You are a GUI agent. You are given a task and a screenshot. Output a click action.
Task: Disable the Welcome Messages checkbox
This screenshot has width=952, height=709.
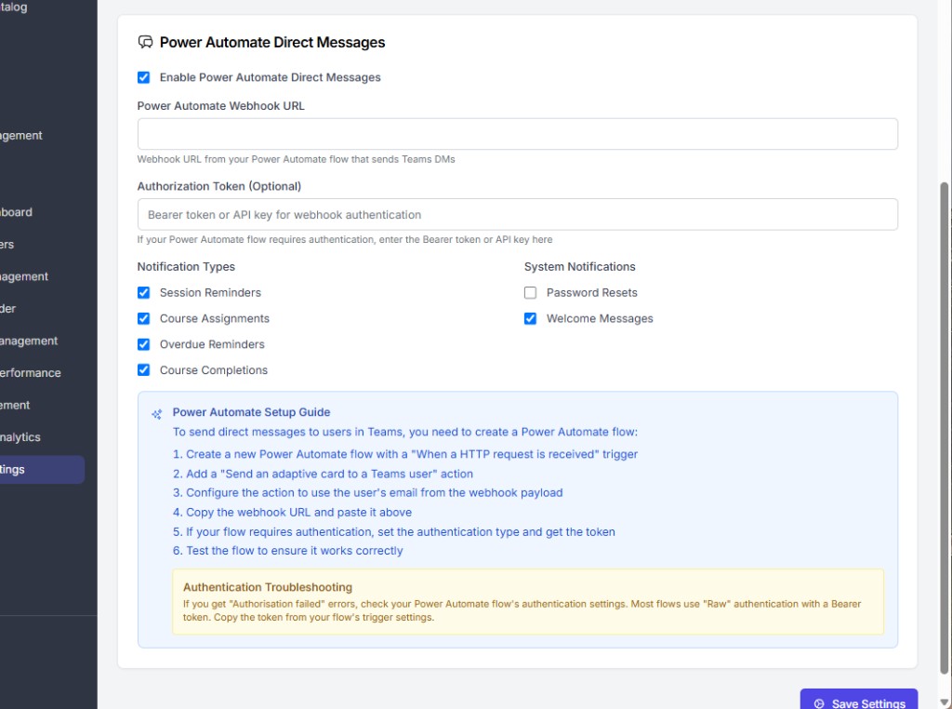pos(530,318)
